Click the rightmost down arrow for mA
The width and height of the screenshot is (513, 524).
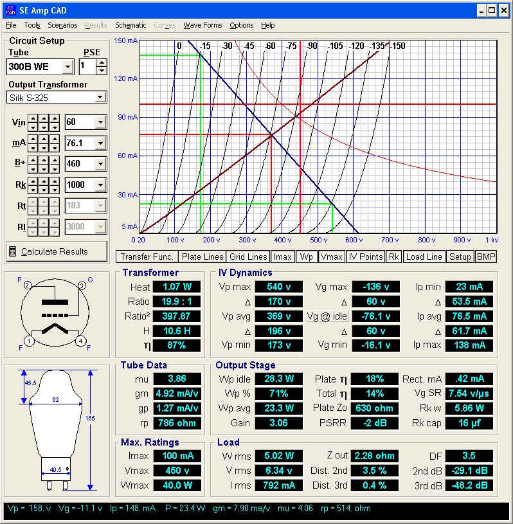point(54,147)
